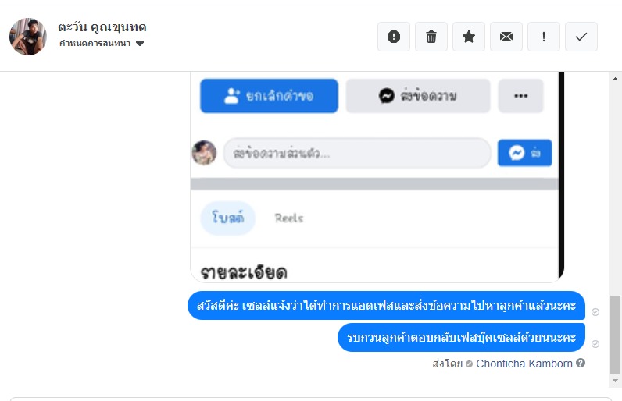
Task: Click the ellipsis more options button
Action: pos(520,96)
